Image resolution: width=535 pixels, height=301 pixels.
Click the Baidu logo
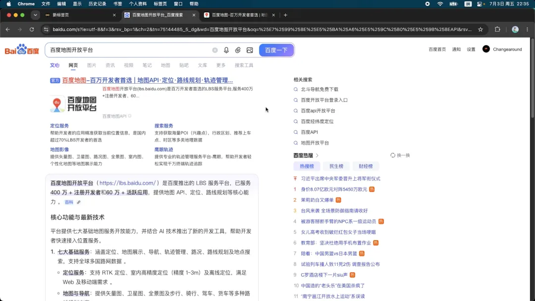click(22, 50)
